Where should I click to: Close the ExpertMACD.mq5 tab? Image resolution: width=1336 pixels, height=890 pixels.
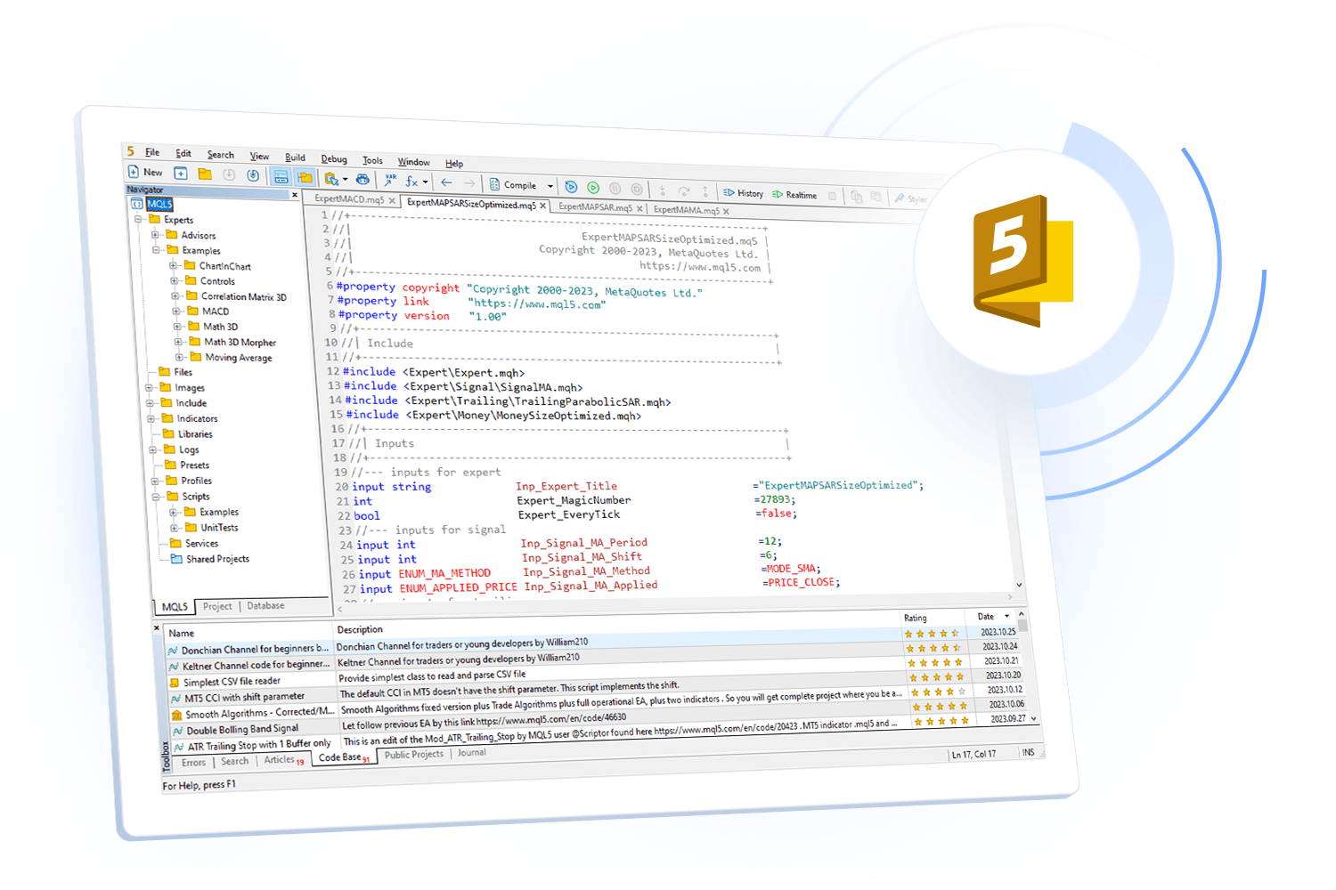click(392, 201)
